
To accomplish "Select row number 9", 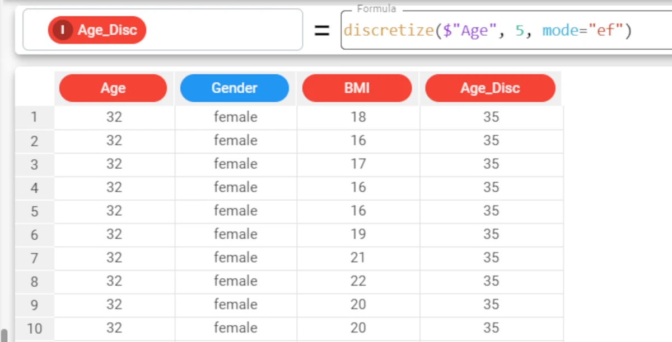I will [x=34, y=305].
